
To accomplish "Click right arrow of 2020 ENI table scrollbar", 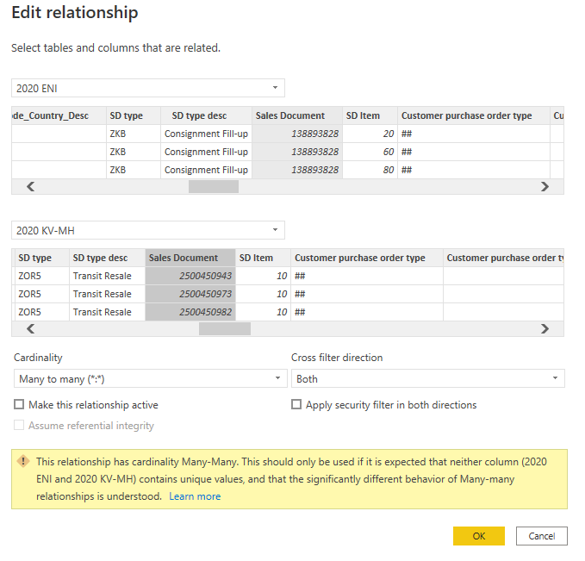I will 545,186.
